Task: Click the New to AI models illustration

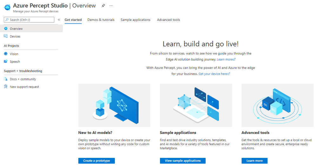Action: coord(114,106)
